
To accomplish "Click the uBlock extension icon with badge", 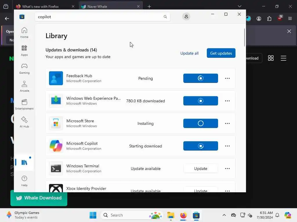I will click(280, 18).
